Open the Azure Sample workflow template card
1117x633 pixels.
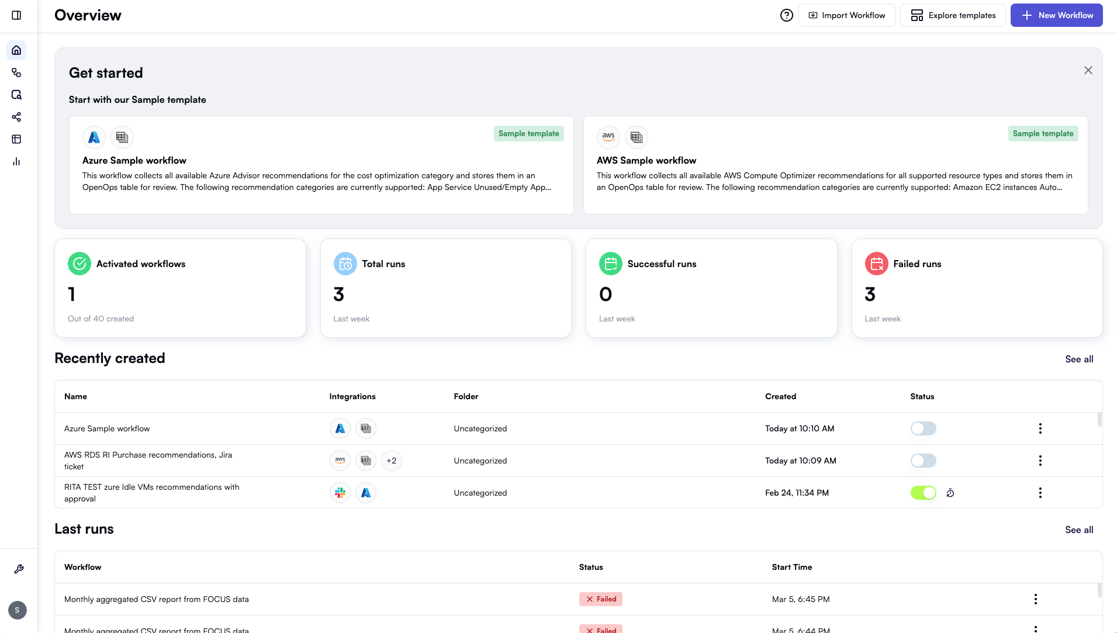pyautogui.click(x=321, y=165)
